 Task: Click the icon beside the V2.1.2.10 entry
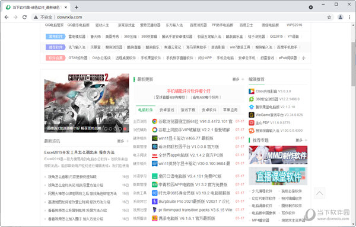coord(252,107)
